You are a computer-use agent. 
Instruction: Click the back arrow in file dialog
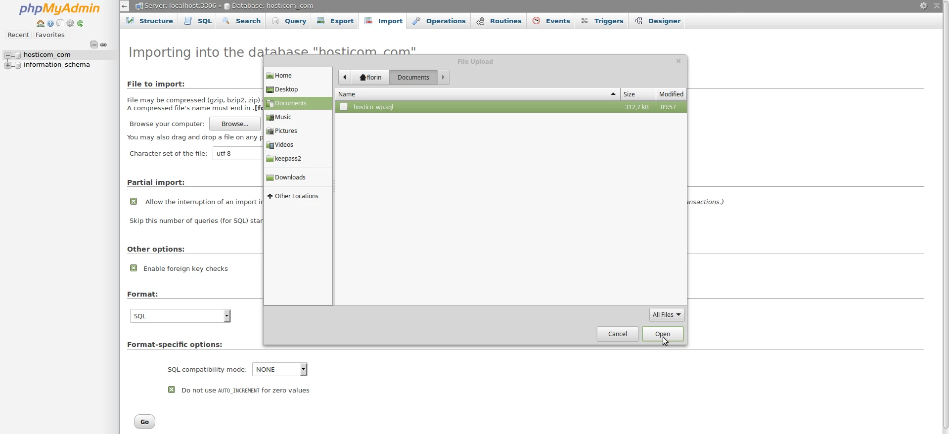pos(345,77)
